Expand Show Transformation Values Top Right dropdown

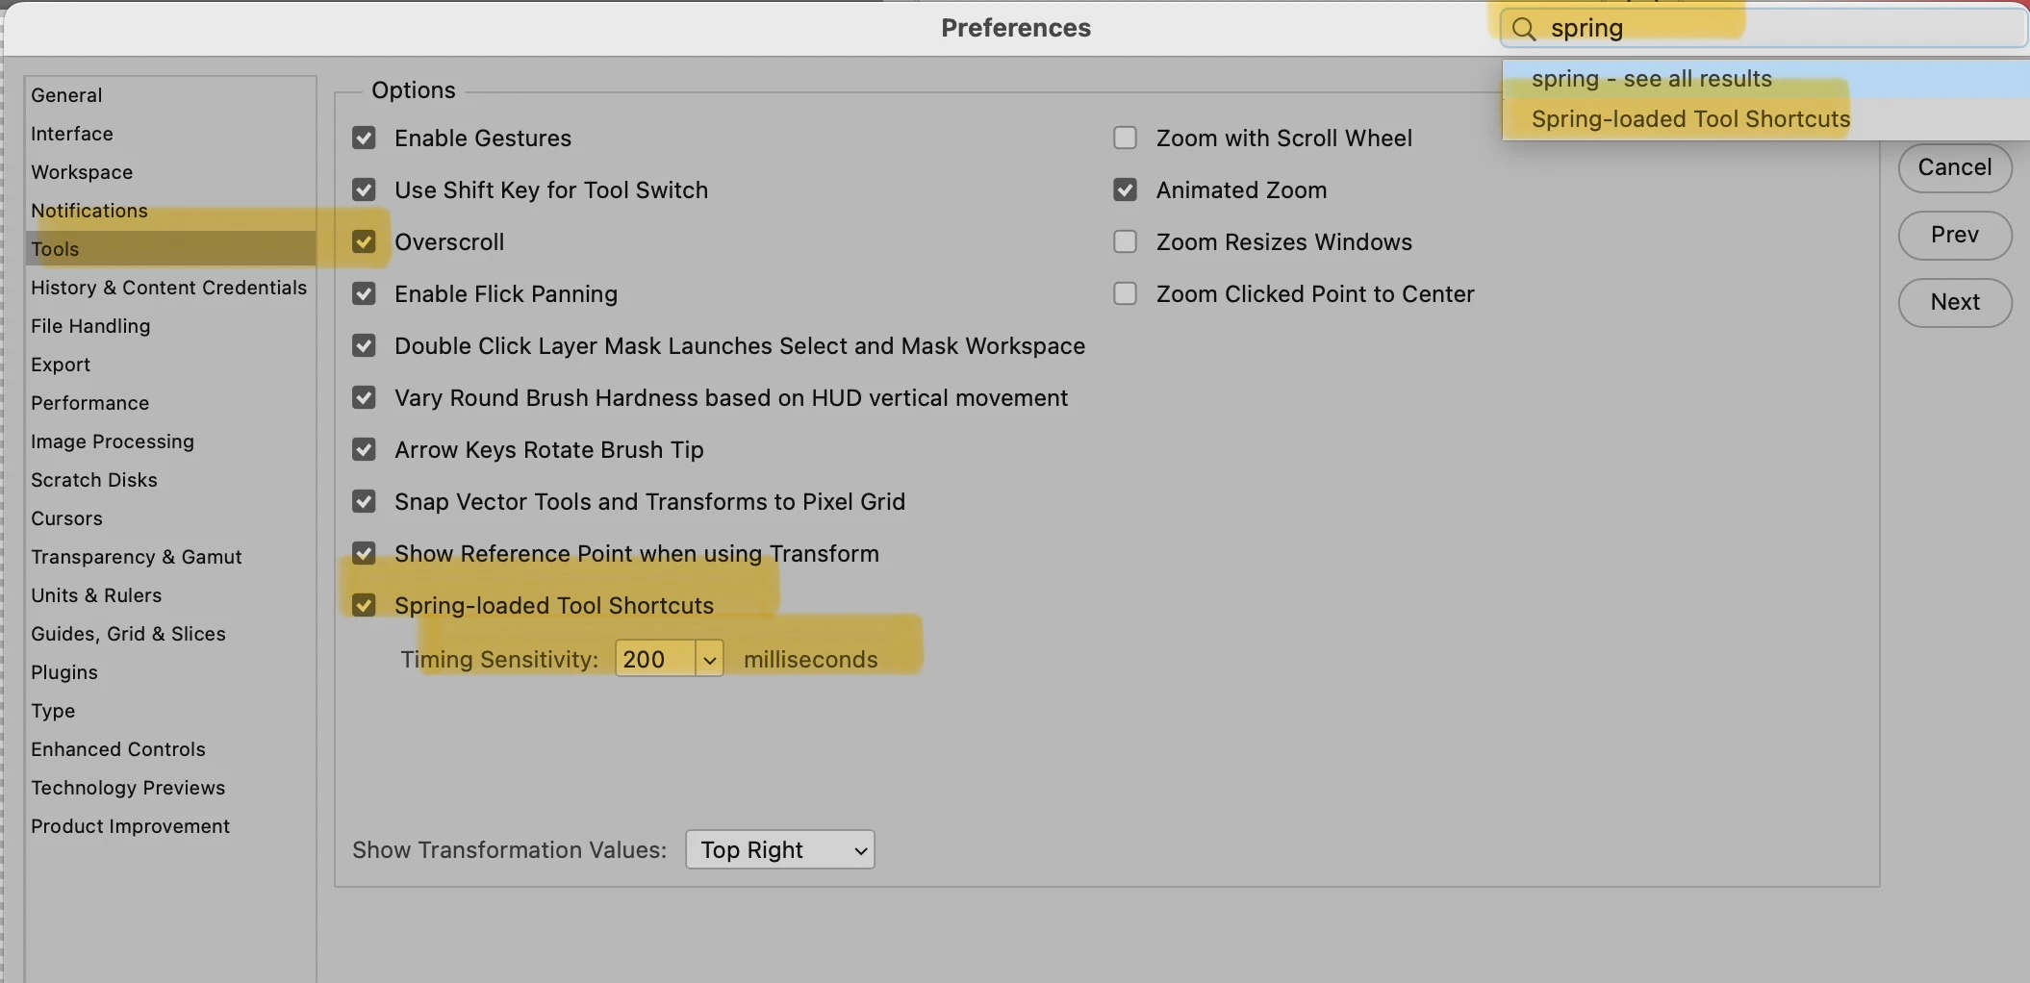780,849
